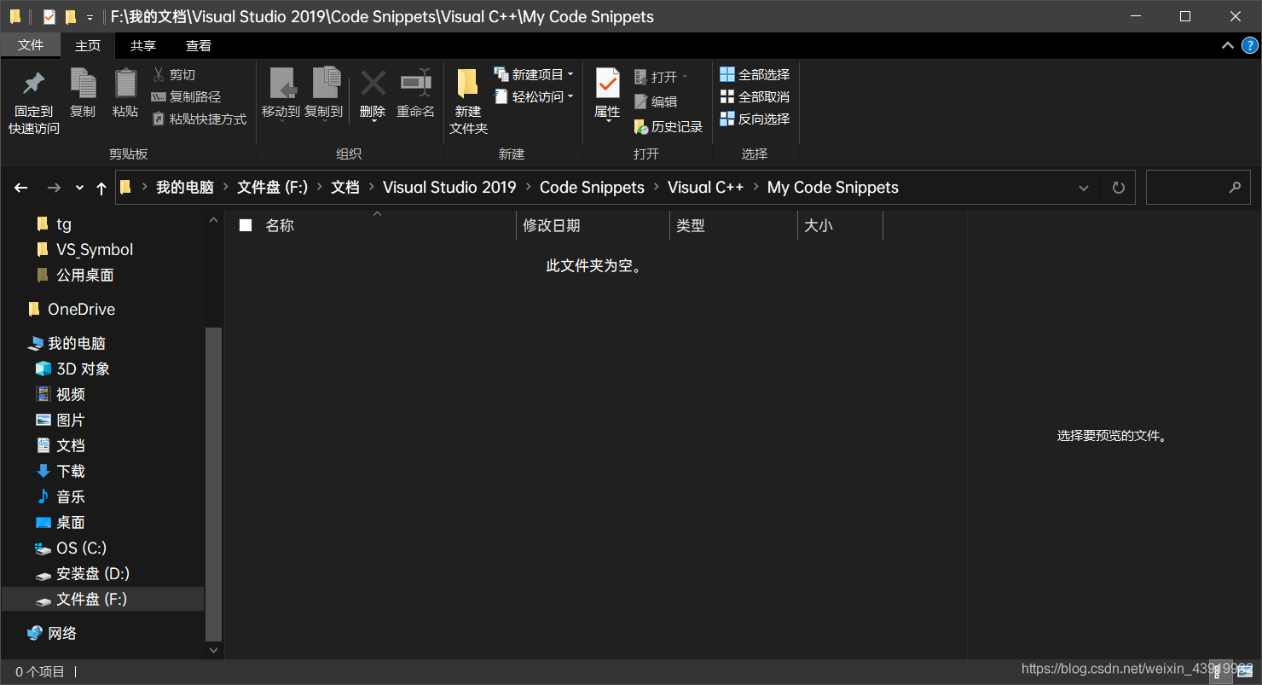This screenshot has height=685, width=1262.
Task: Click the 复制到 icon
Action: [x=325, y=83]
